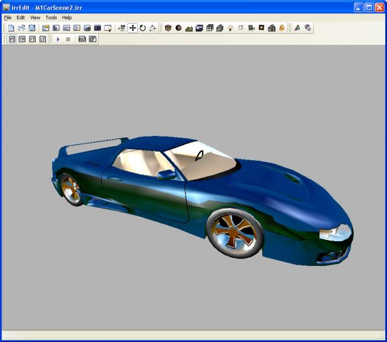Viewport: 387px width, 342px height.
Task: Add a light with the bulb icon
Action: coord(230,28)
